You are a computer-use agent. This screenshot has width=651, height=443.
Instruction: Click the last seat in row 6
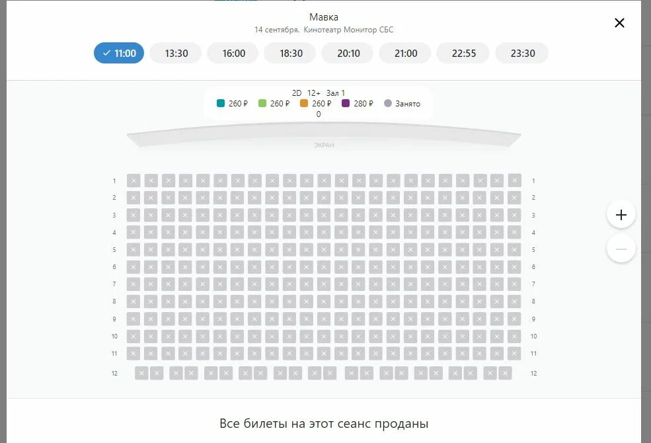tap(514, 267)
